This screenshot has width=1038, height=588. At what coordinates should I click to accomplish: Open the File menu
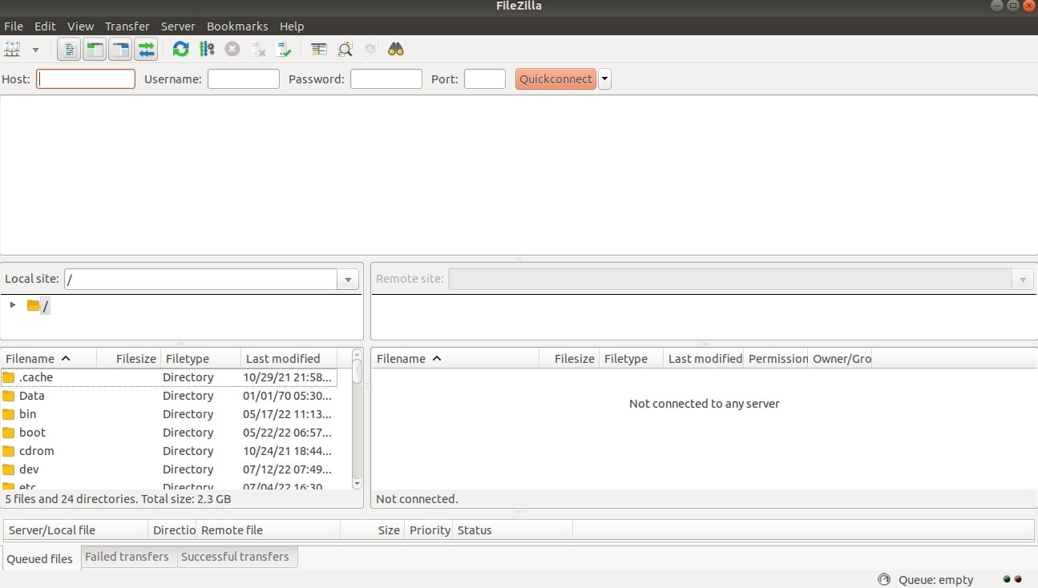pos(14,26)
